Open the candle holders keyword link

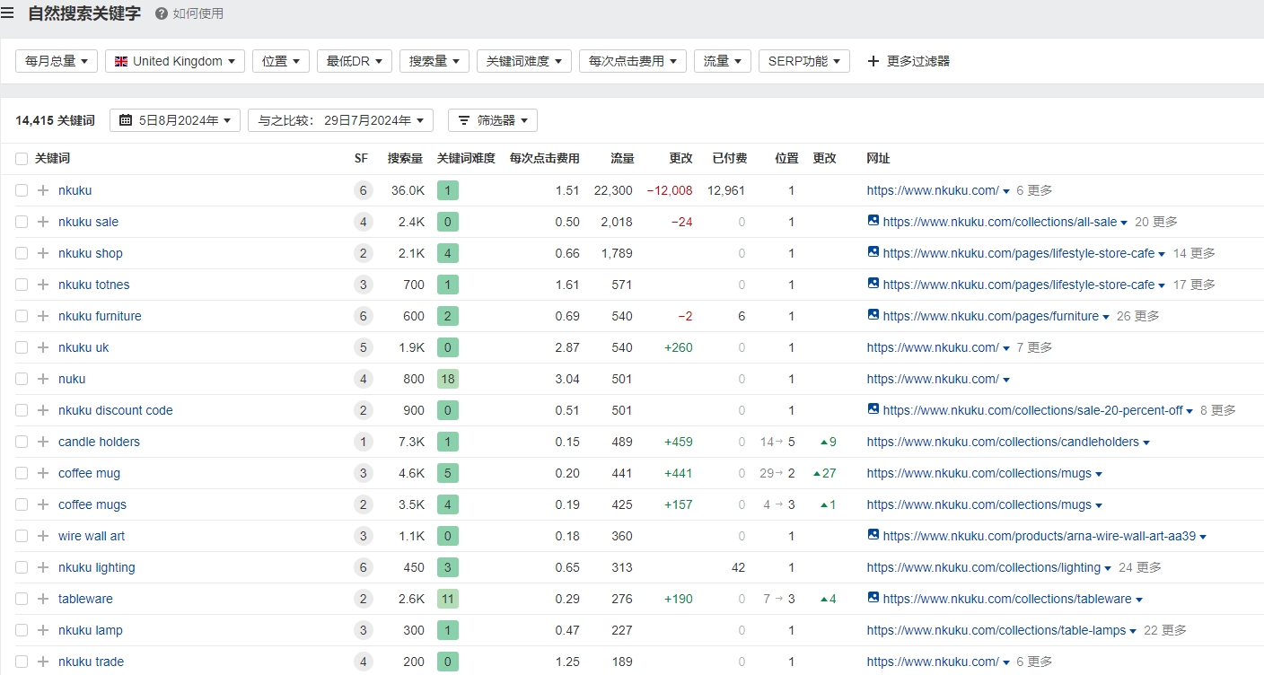point(99,442)
